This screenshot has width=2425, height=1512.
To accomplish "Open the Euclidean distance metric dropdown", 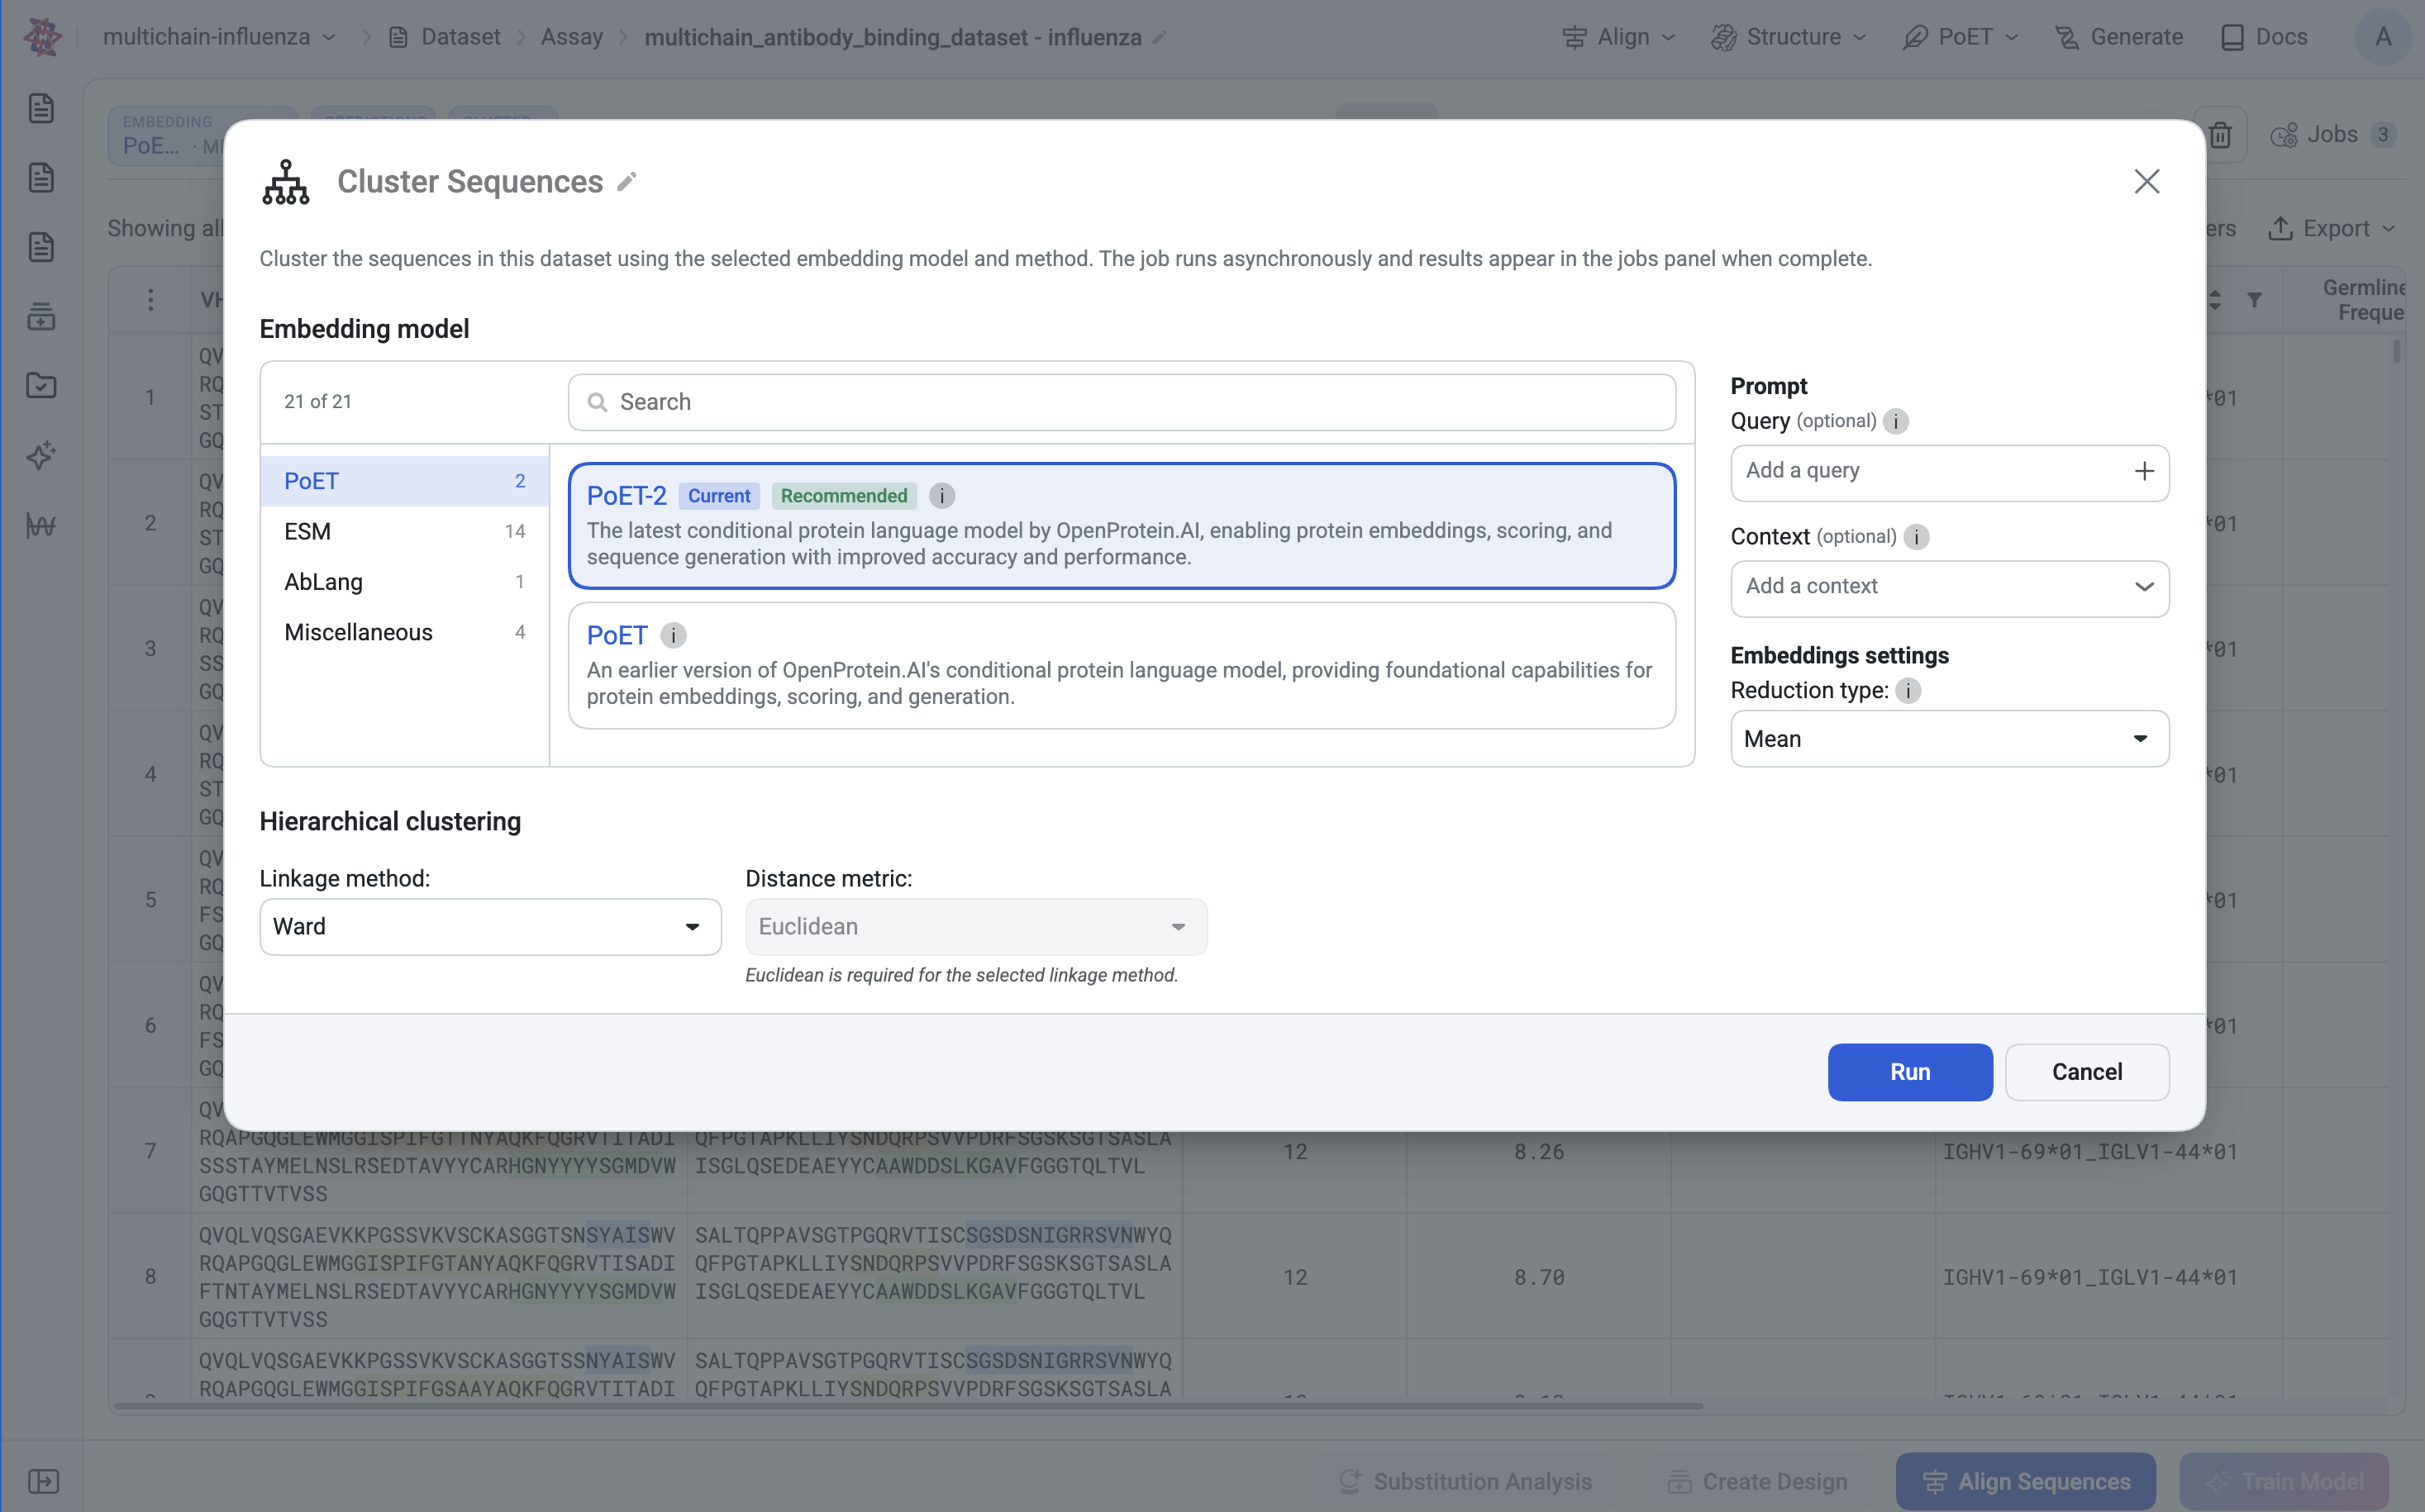I will tap(975, 927).
